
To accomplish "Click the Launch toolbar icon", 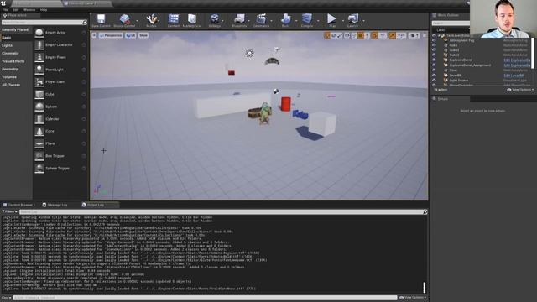I will tap(353, 18).
